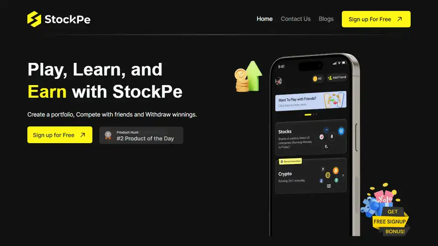438x246 pixels.
Task: Click Get Free Signup Bonus badge
Action: 391,222
